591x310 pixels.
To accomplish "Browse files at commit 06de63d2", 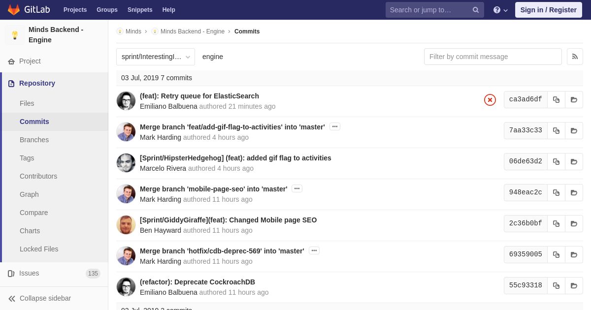I will 574,161.
